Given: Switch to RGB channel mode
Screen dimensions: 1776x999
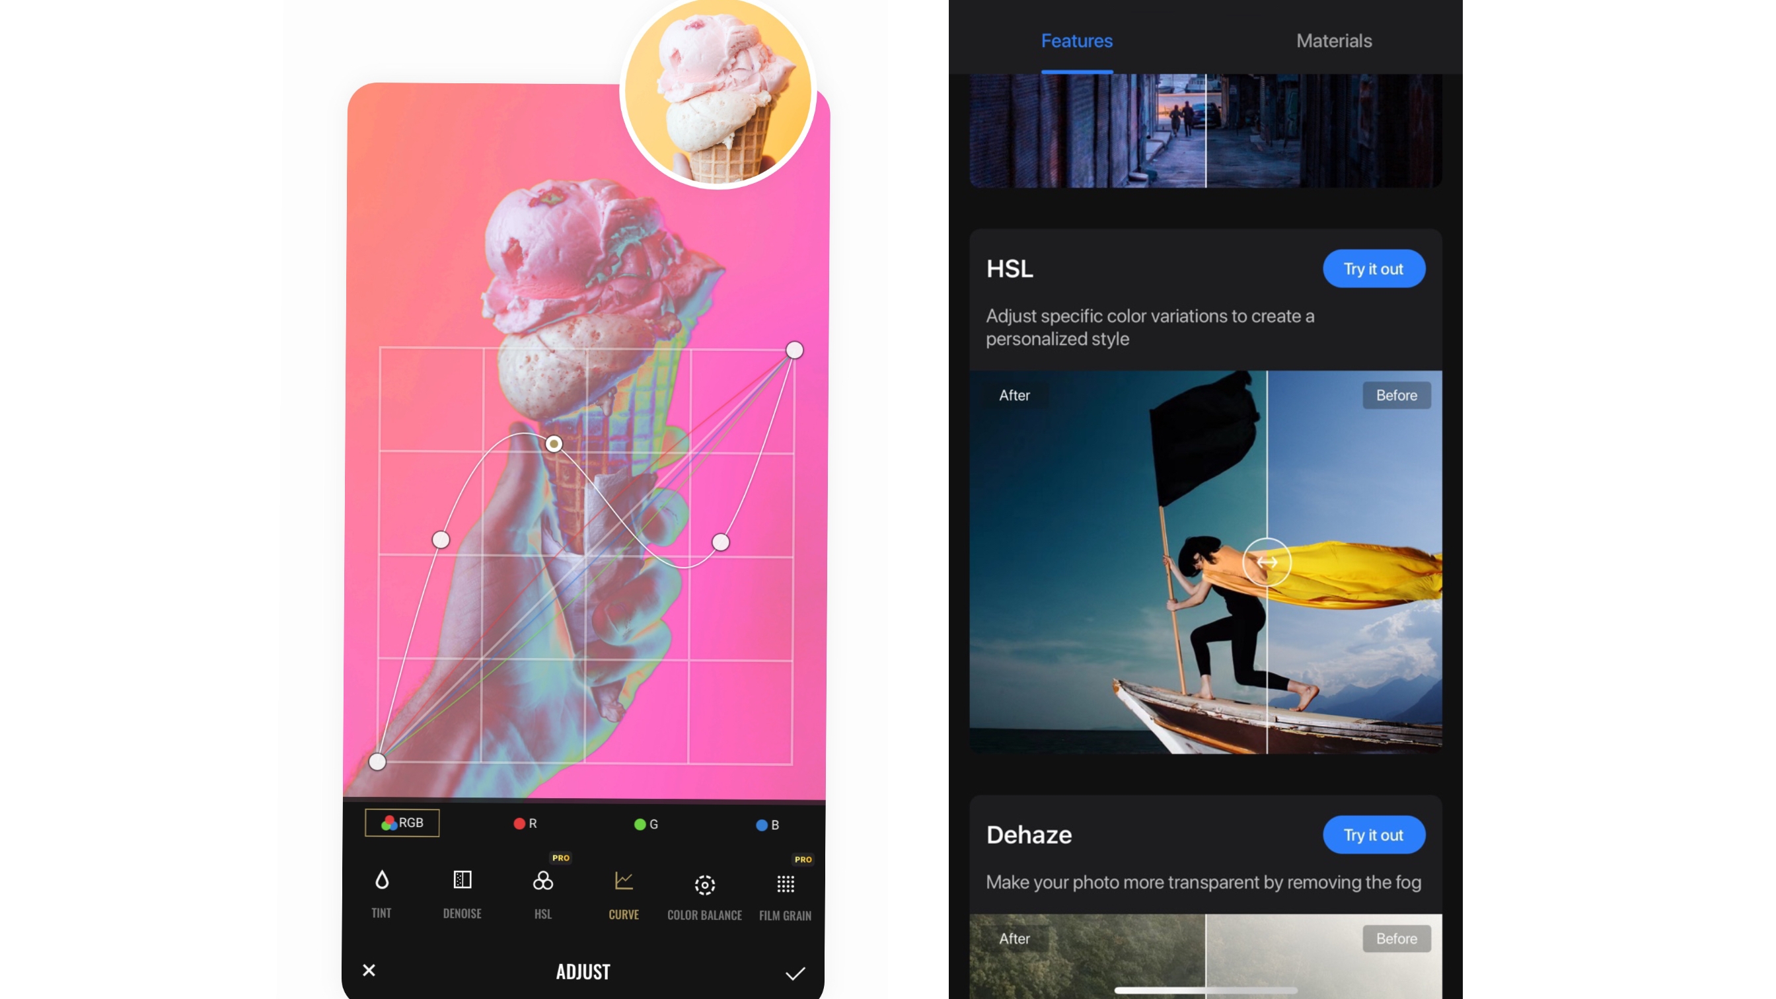Looking at the screenshot, I should click(402, 822).
